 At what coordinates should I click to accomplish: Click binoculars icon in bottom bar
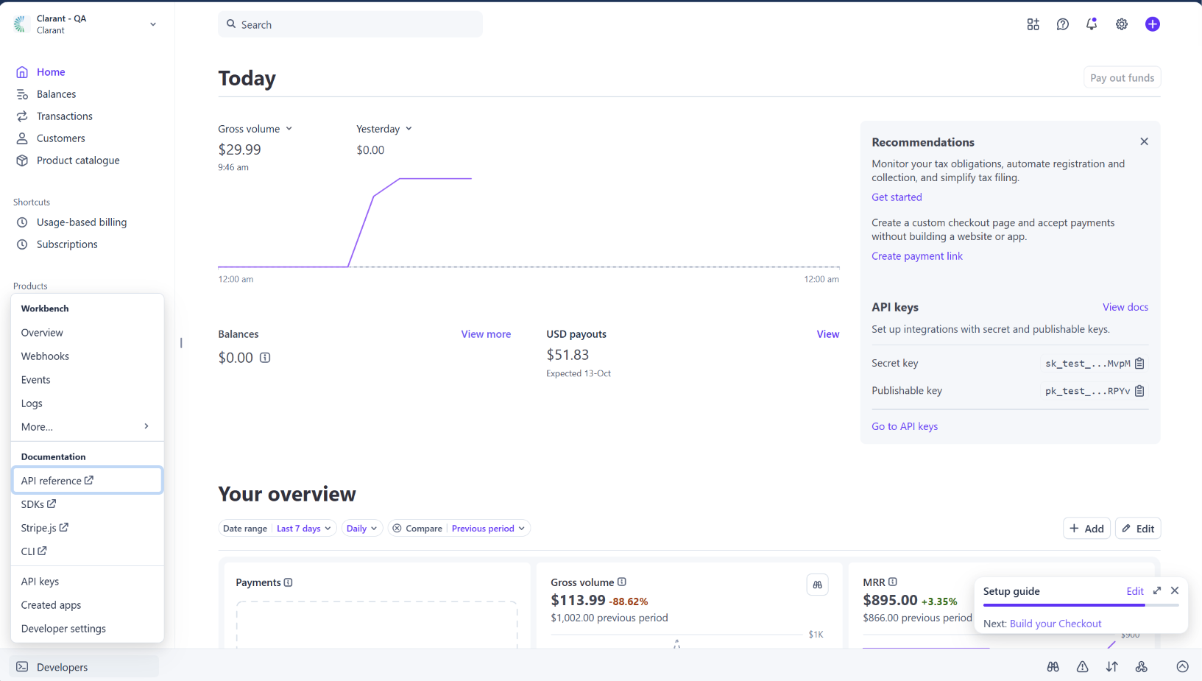(1053, 666)
